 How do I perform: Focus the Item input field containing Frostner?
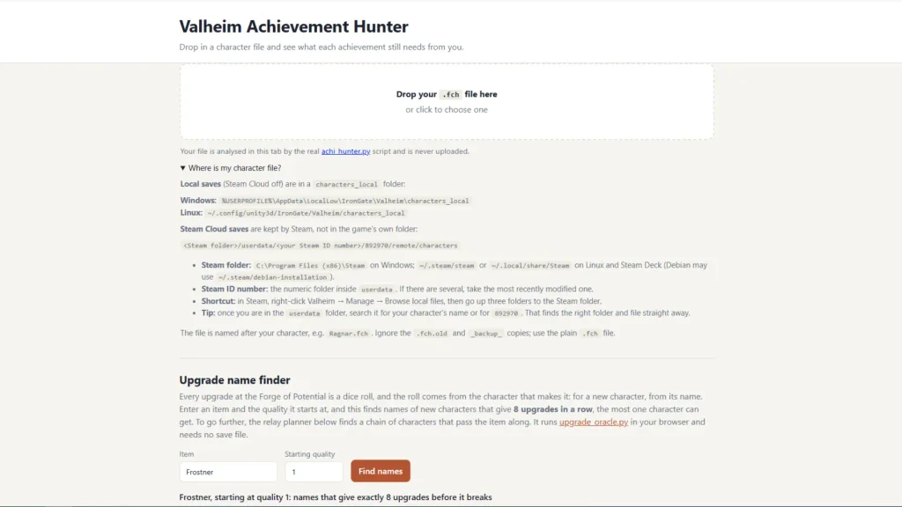click(228, 472)
